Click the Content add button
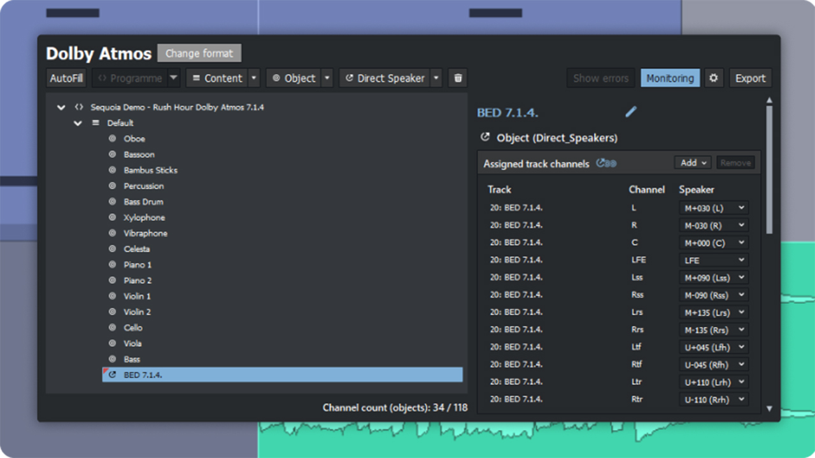The height and width of the screenshot is (458, 815). tap(217, 78)
